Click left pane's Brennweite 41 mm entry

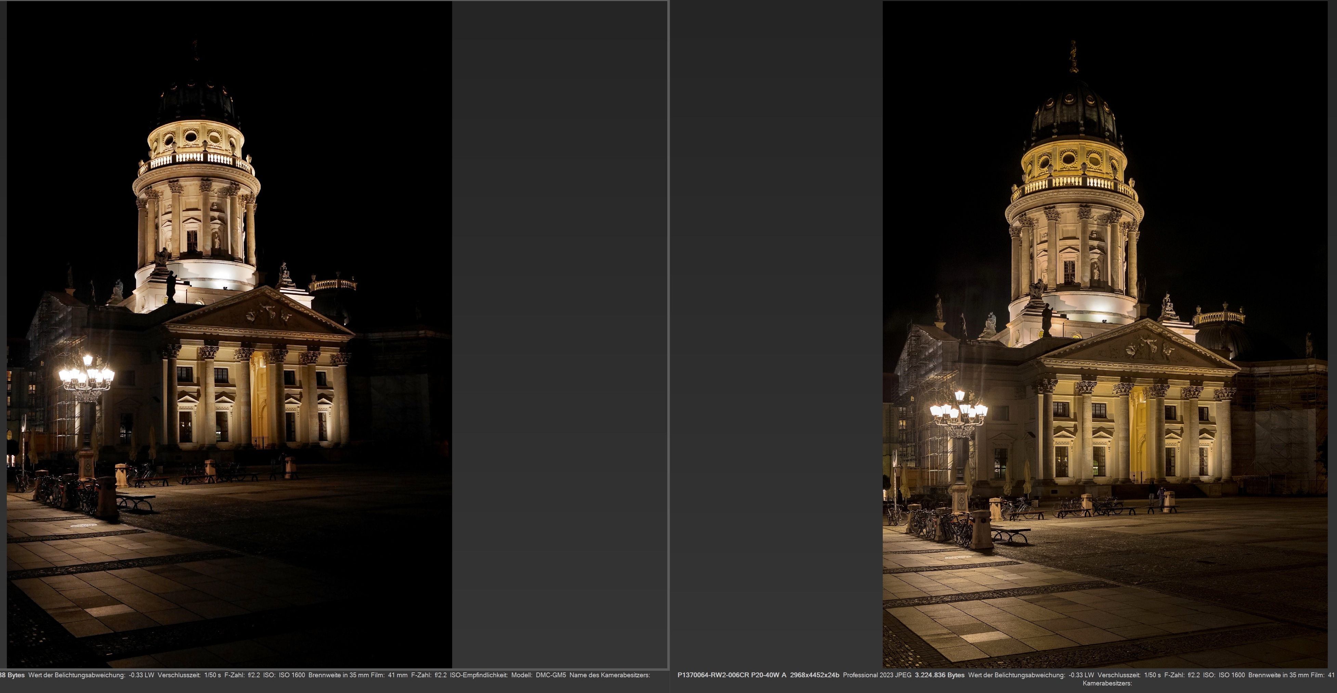pyautogui.click(x=358, y=675)
